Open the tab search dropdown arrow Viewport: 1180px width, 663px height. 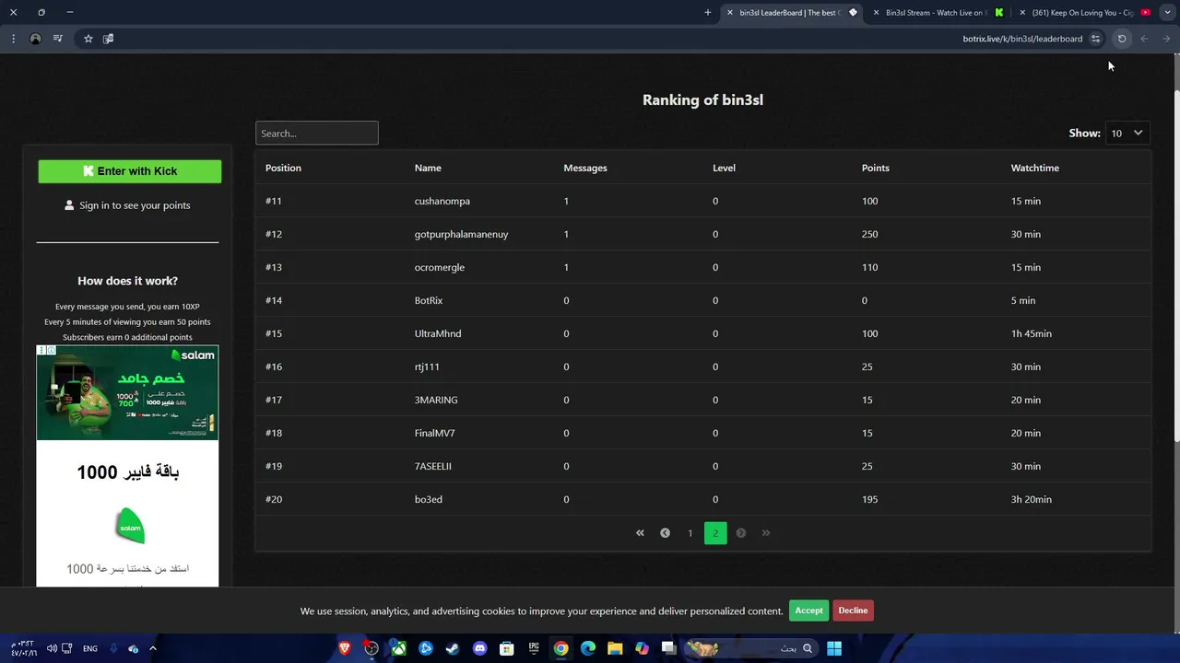coord(1167,12)
